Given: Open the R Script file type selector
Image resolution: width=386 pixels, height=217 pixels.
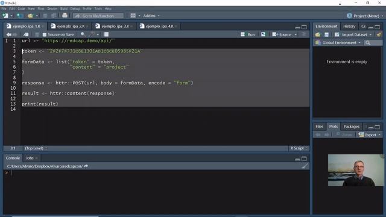Looking at the screenshot, I should pyautogui.click(x=299, y=148).
